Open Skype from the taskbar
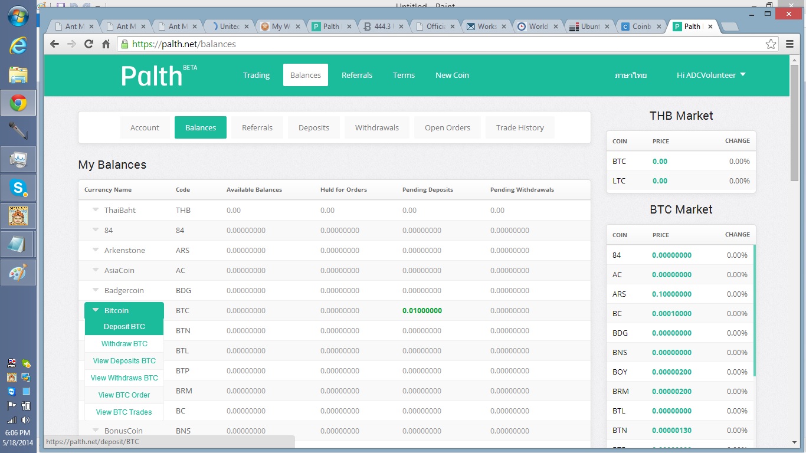The image size is (806, 453). click(x=18, y=188)
